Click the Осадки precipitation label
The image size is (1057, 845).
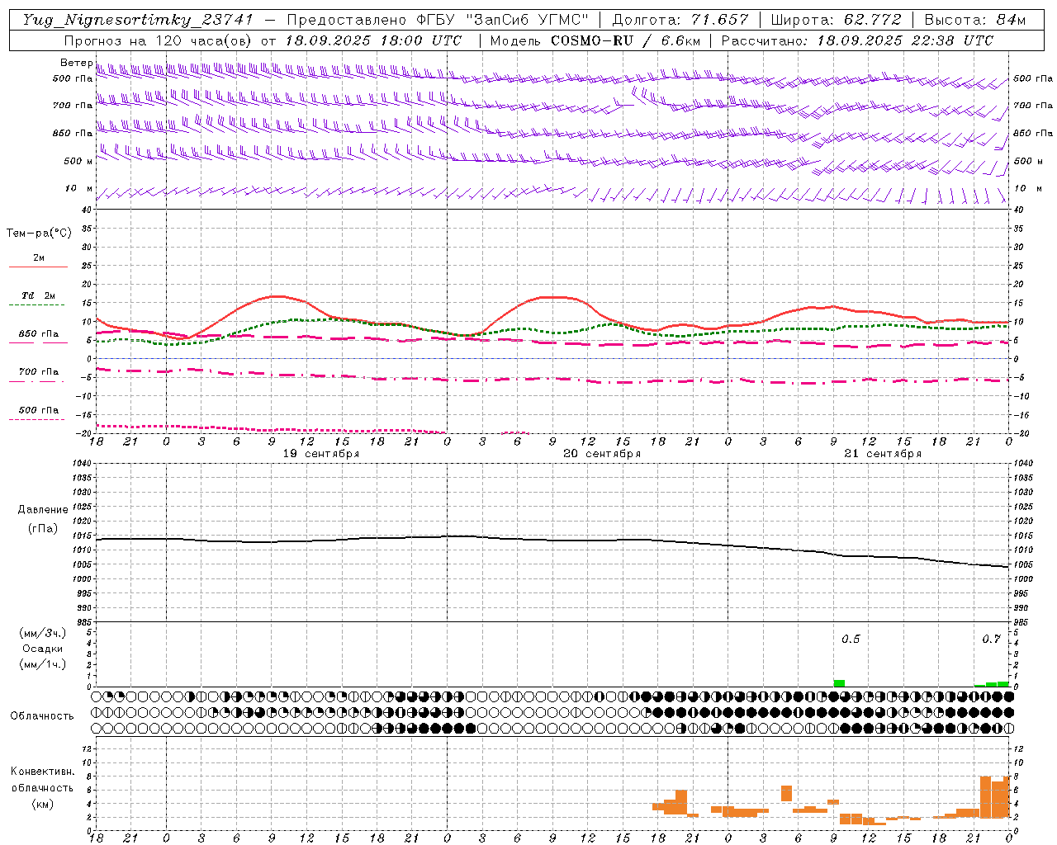point(42,649)
